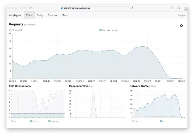
Task: Toggle the Safari sidebar icon
Action: [x=30, y=8]
